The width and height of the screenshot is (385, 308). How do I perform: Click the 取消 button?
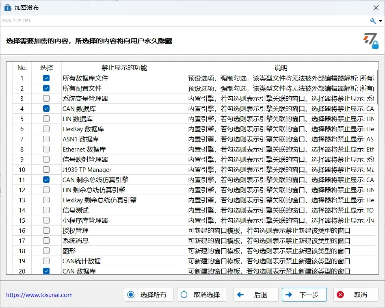(x=355, y=295)
